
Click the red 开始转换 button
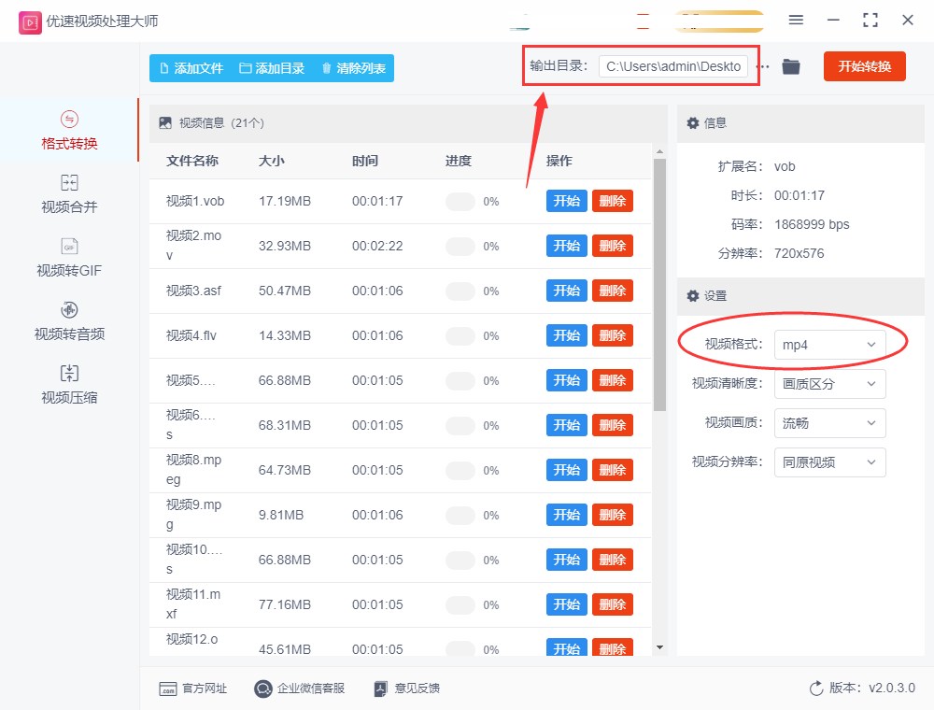pyautogui.click(x=864, y=66)
